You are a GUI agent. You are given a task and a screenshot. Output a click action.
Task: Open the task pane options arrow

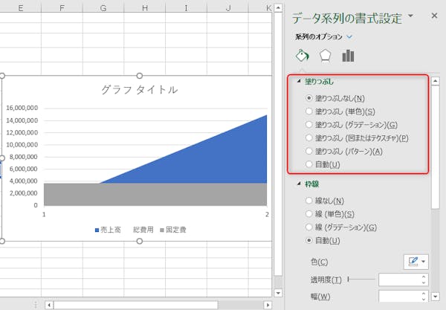point(410,16)
